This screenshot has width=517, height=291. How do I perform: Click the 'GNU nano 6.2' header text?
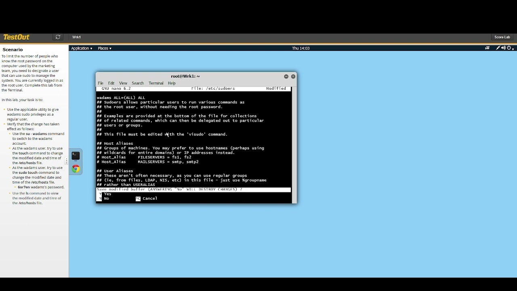click(x=116, y=89)
